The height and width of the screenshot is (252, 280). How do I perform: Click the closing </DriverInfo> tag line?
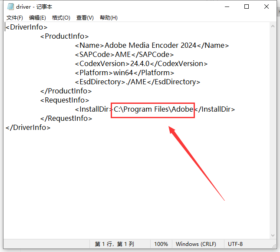tap(28, 127)
